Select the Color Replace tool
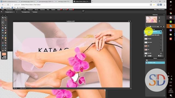The height and width of the screenshot is (98, 175). [x=3, y=33]
